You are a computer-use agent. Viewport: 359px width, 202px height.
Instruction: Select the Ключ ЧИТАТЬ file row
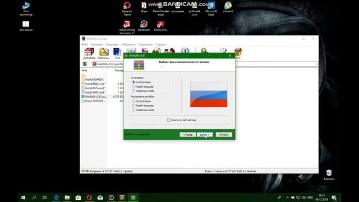(94, 101)
